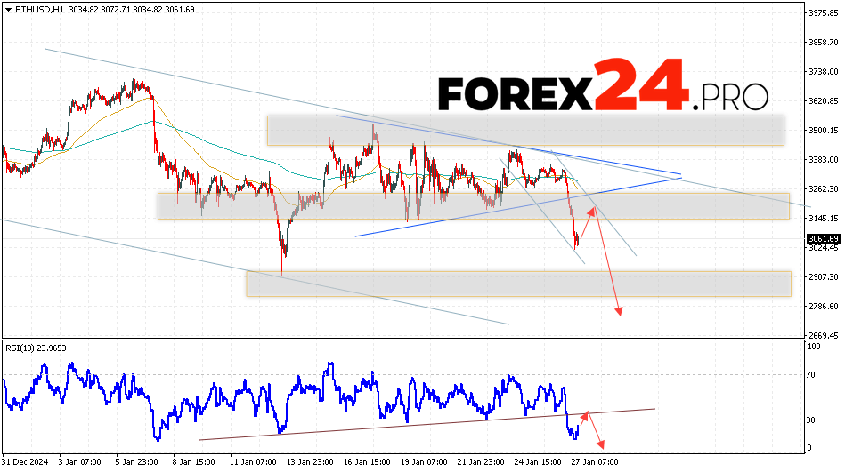Click the RSI 70 level label
The height and width of the screenshot is (472, 845).
click(x=812, y=375)
